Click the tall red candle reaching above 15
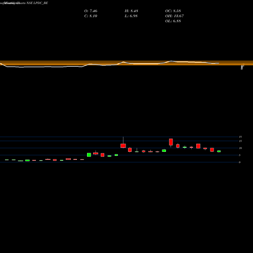 pos(171,142)
